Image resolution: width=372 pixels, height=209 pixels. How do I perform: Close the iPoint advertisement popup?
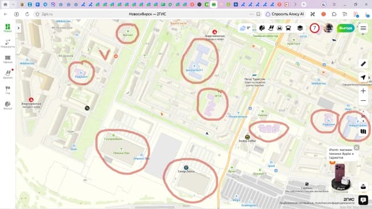(x=357, y=147)
